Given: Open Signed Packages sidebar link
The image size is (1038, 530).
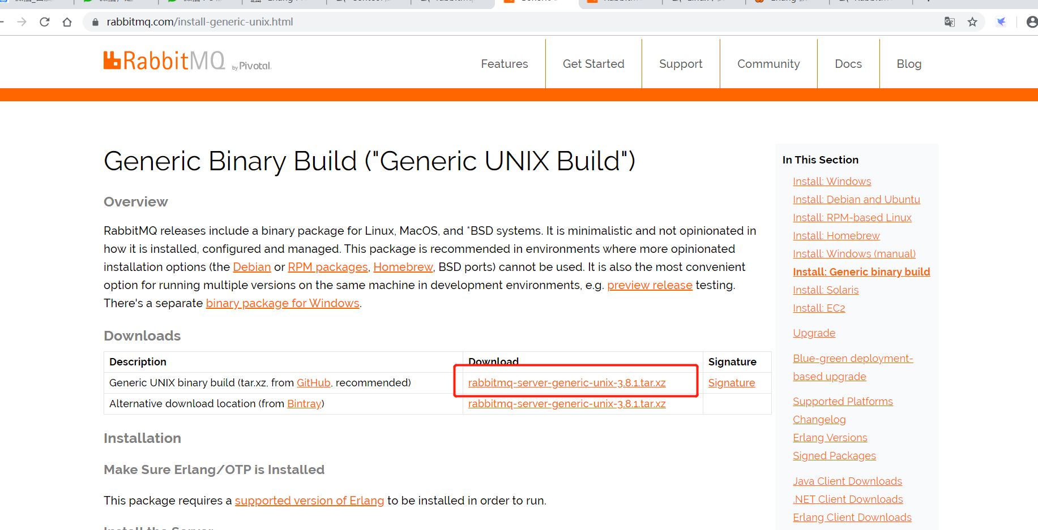Looking at the screenshot, I should (x=834, y=456).
